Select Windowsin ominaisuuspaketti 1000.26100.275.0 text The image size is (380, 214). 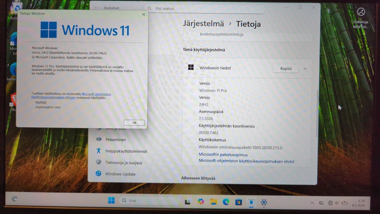click(x=240, y=147)
